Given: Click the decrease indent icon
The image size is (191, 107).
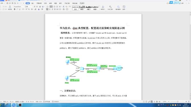Looking at the screenshot, I should pos(54,7).
